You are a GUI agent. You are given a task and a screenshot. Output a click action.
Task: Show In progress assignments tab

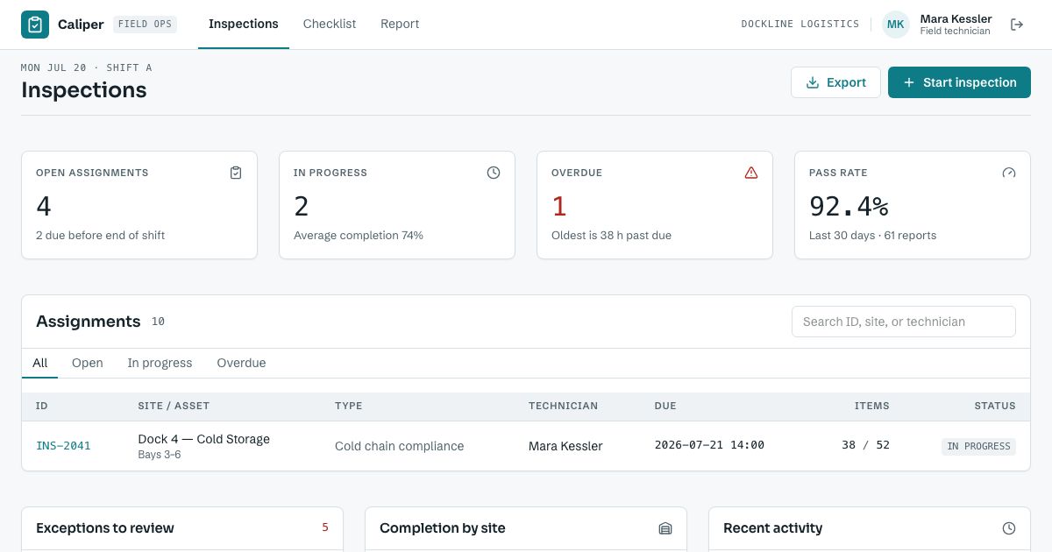tap(160, 363)
